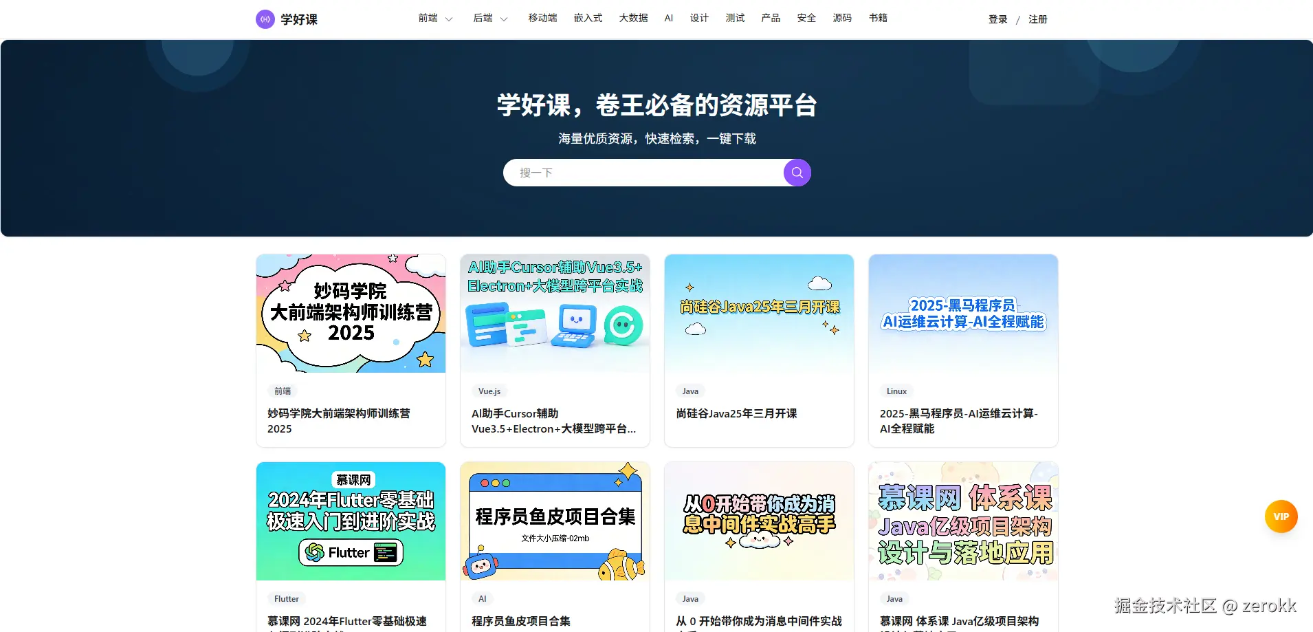This screenshot has width=1313, height=632.
Task: Click the Java tag on 尚硅谷 card
Action: pos(690,391)
